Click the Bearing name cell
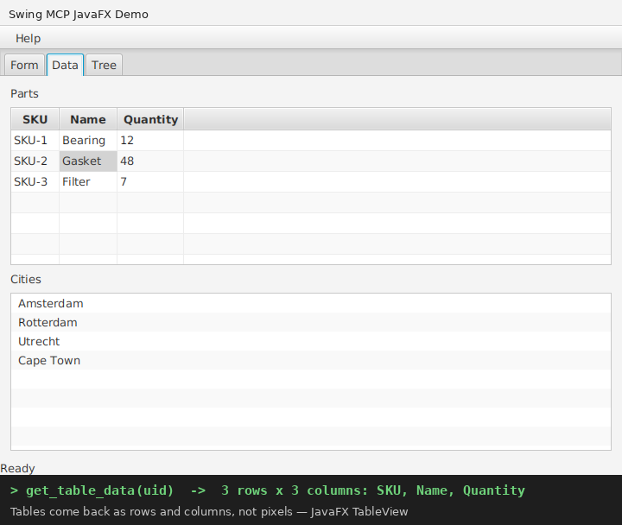The height and width of the screenshot is (525, 622). (88, 141)
